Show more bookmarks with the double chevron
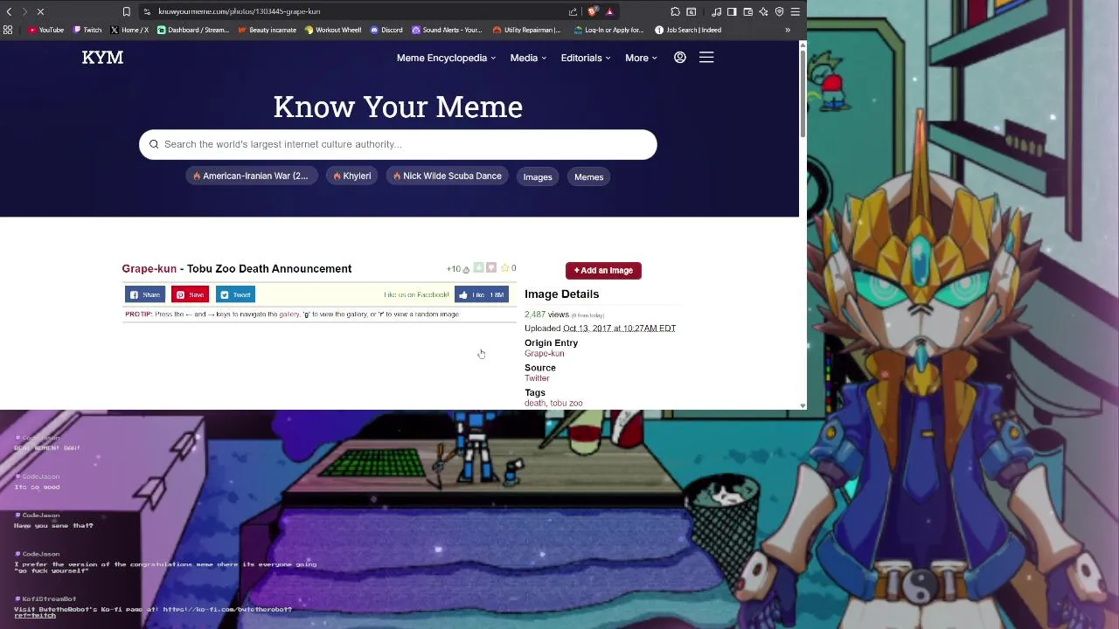This screenshot has width=1119, height=629. click(x=788, y=30)
